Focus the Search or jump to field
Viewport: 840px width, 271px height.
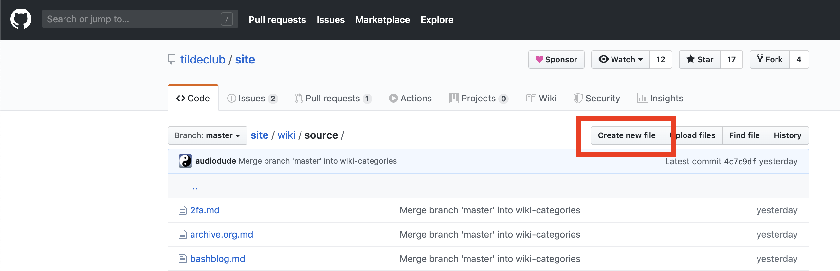pyautogui.click(x=140, y=19)
